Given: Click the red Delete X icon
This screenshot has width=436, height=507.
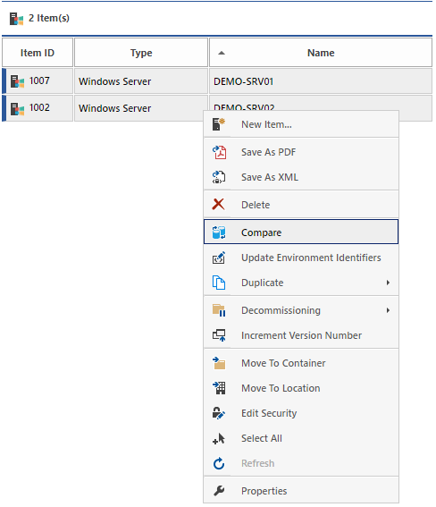Looking at the screenshot, I should tap(218, 205).
